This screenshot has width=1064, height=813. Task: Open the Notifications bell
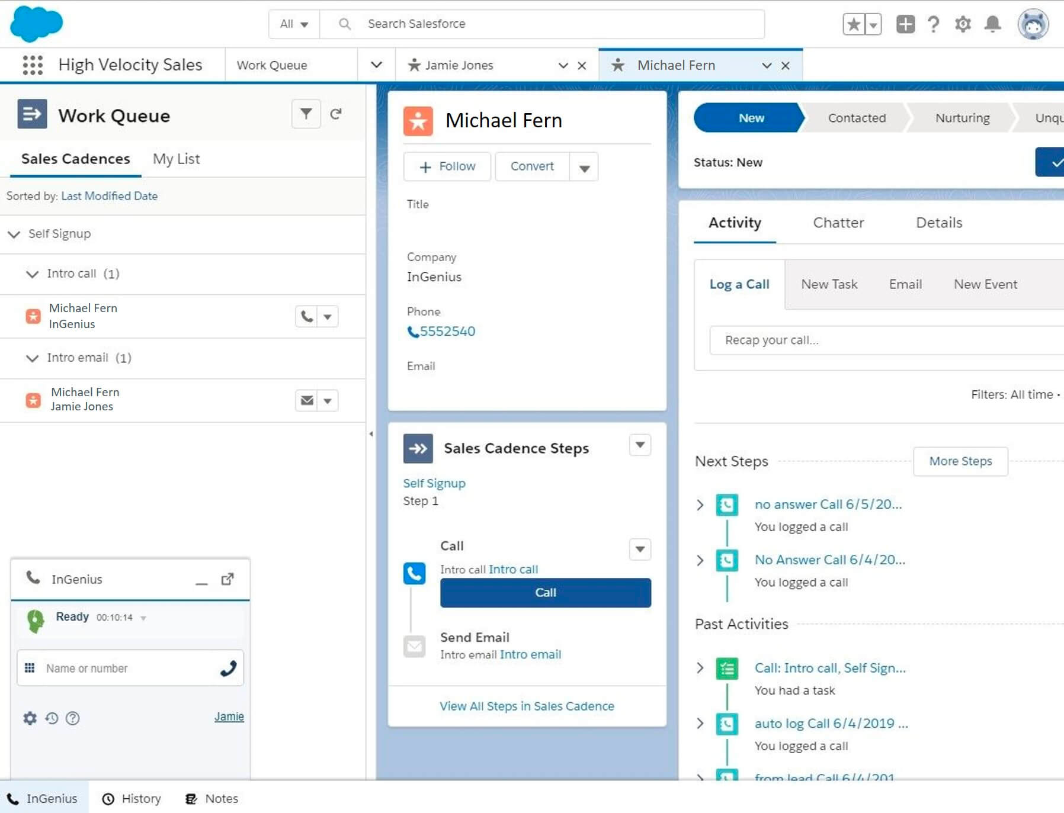(992, 24)
